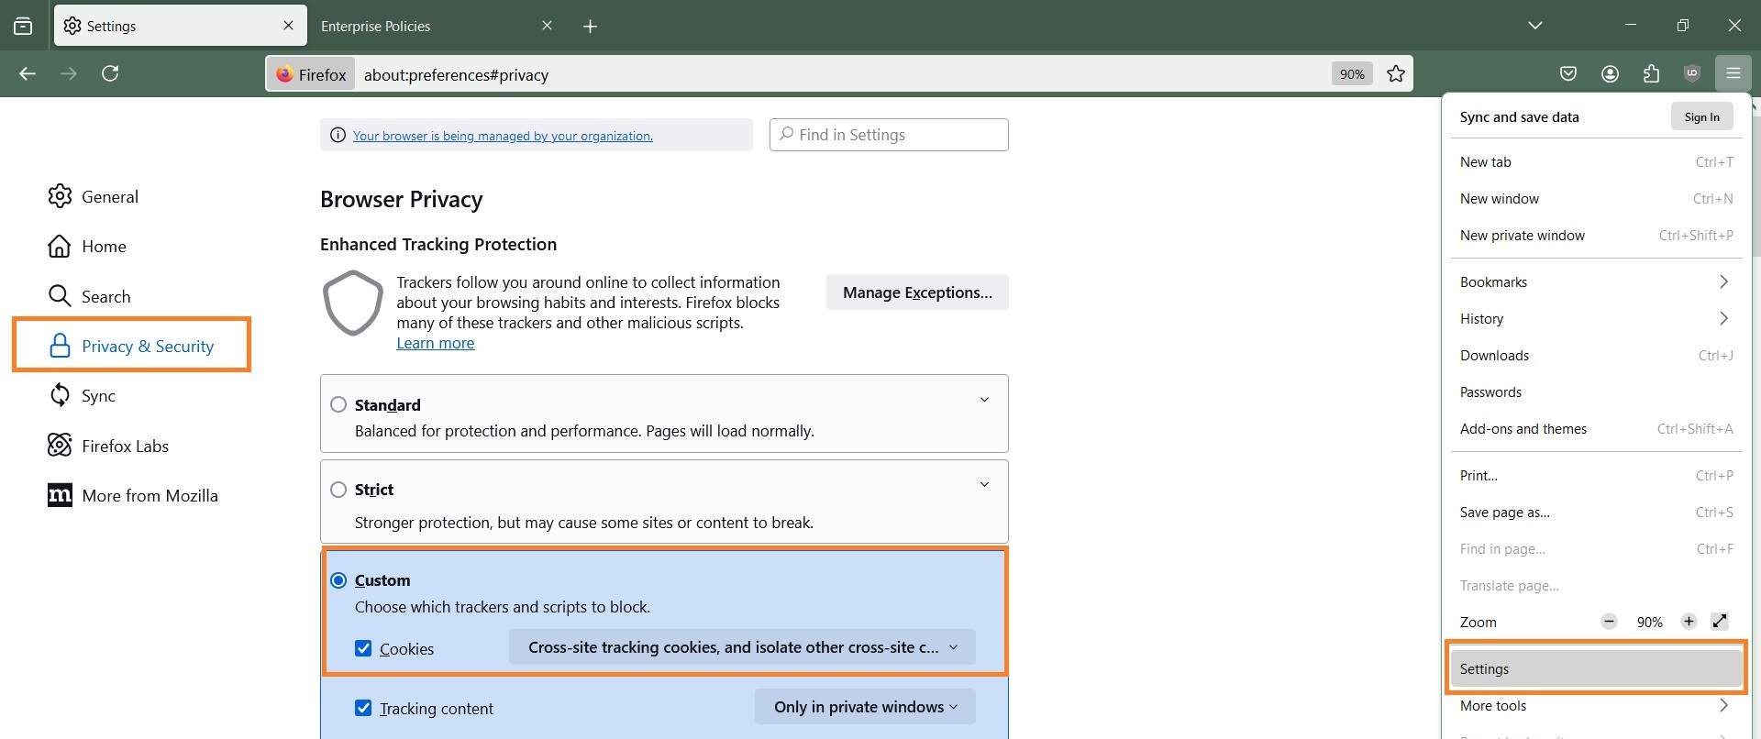Expand the Standard option details chevron
Screen dimensions: 1761x739
[x=984, y=400]
